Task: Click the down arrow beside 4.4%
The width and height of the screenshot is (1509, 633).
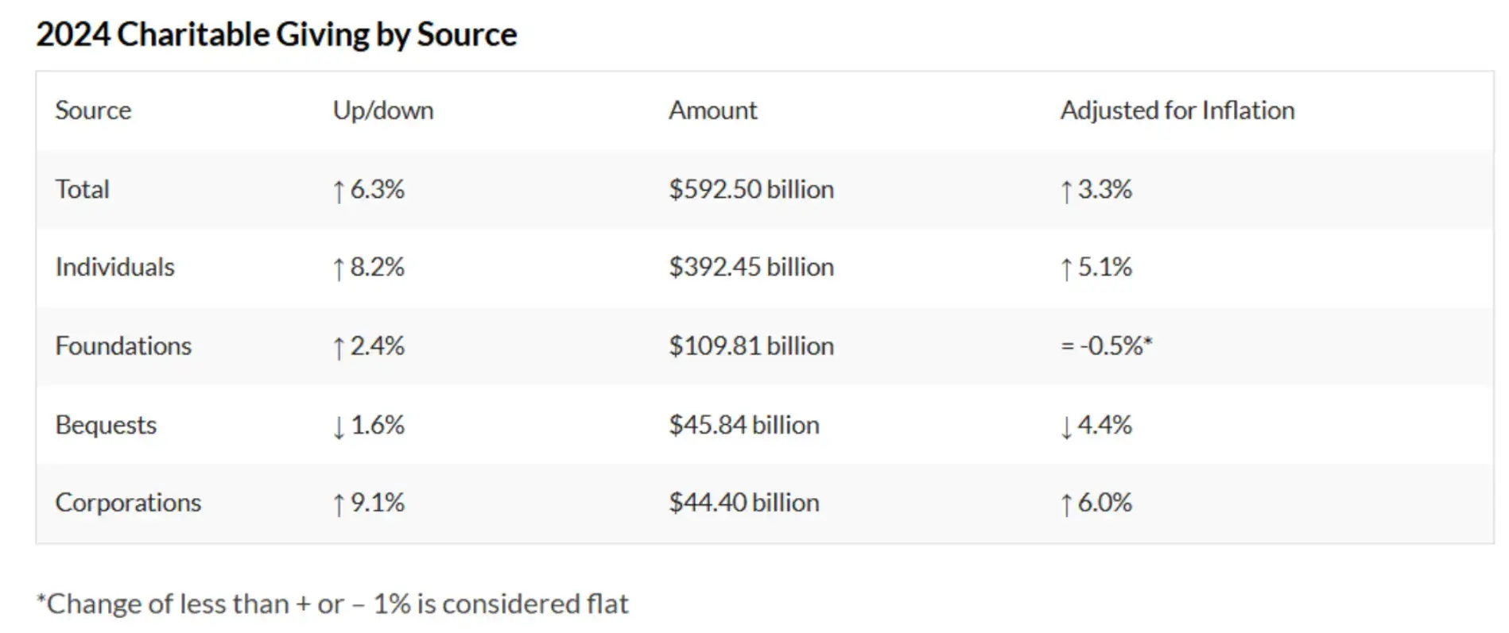Action: pos(1066,427)
